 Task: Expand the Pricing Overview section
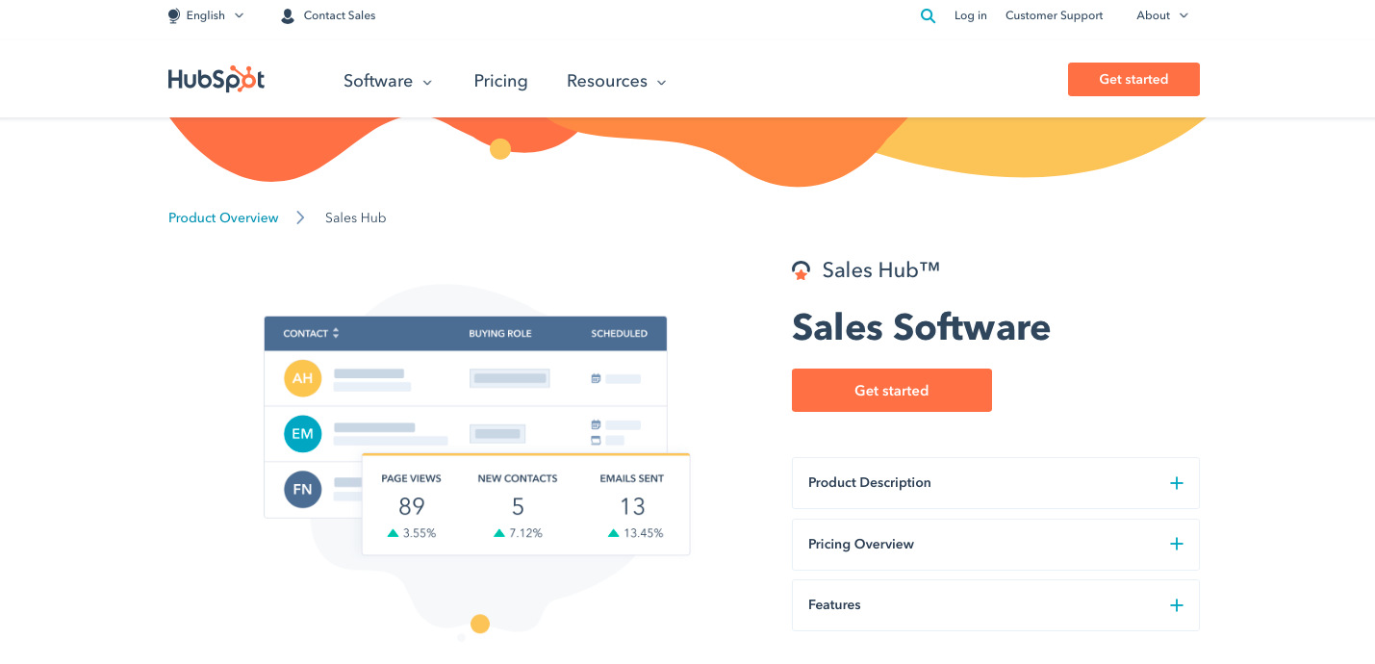coord(995,545)
